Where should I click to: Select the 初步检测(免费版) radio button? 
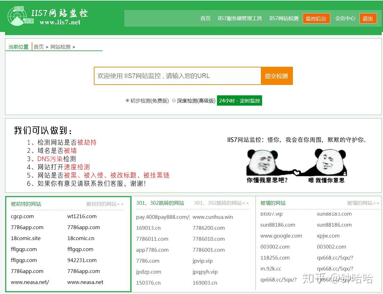[128, 101]
